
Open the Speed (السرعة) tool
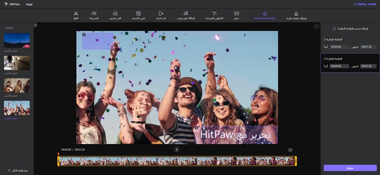tap(94, 16)
